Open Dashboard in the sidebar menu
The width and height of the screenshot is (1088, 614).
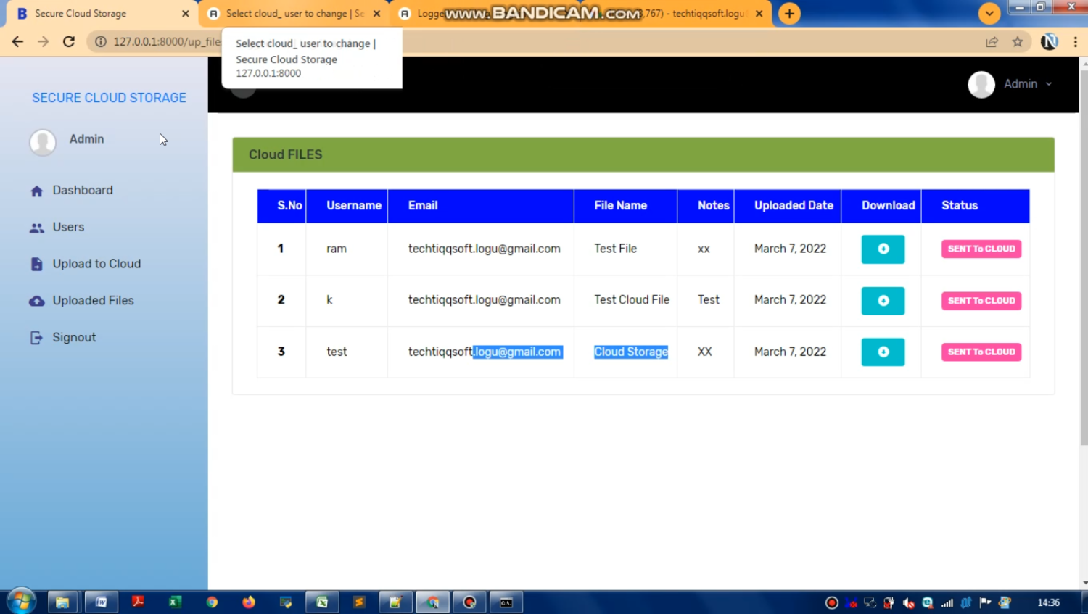[x=83, y=191]
